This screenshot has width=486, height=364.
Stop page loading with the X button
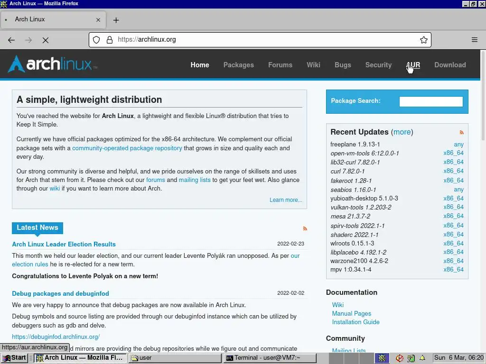coord(46,40)
